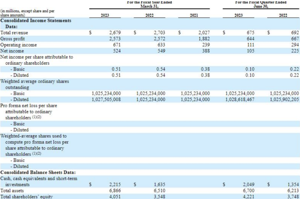The width and height of the screenshot is (300, 199).
Task: Click the Total revenue row label
Action: 14,33
